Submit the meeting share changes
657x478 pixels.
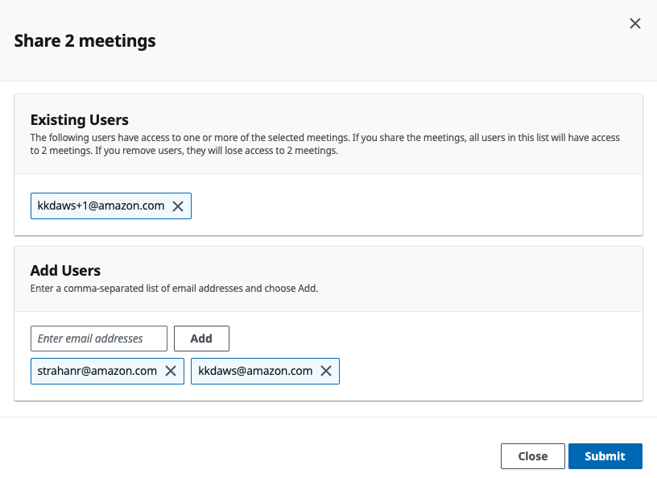coord(605,455)
